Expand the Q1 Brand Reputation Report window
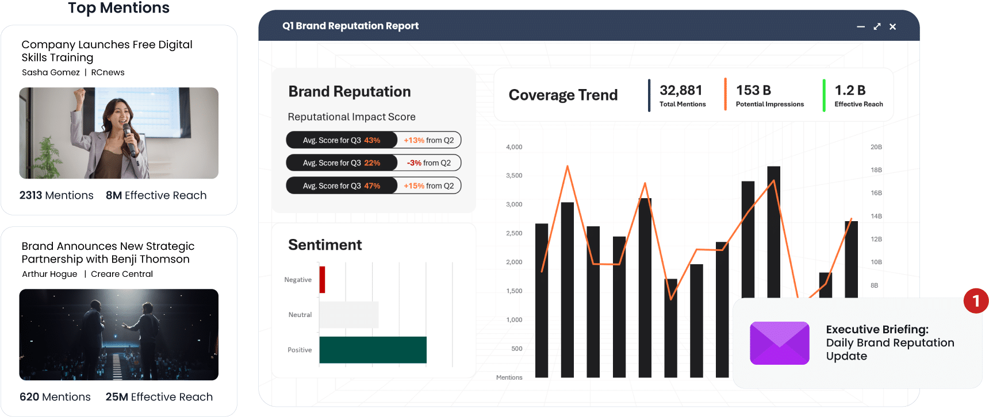 coord(877,26)
